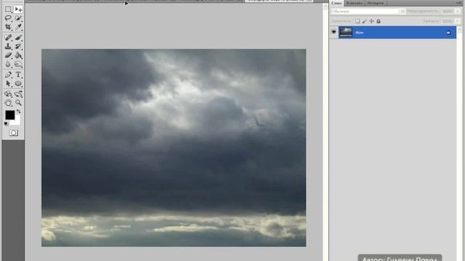The image size is (465, 261).
Task: Select the Crop tool
Action: (8, 27)
